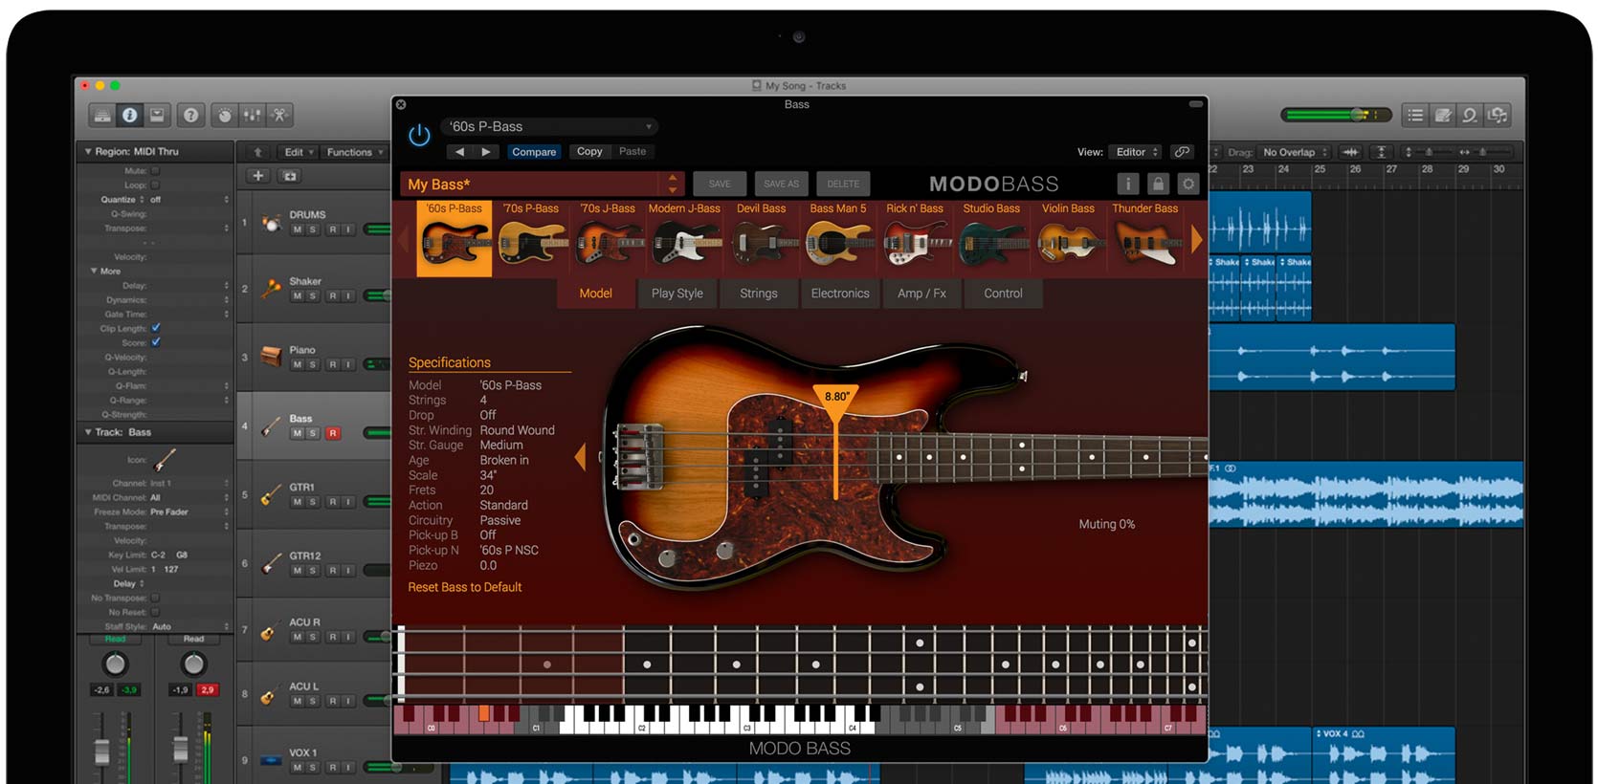The width and height of the screenshot is (1598, 784).
Task: Toggle the Bass plugin power button
Action: 419,136
